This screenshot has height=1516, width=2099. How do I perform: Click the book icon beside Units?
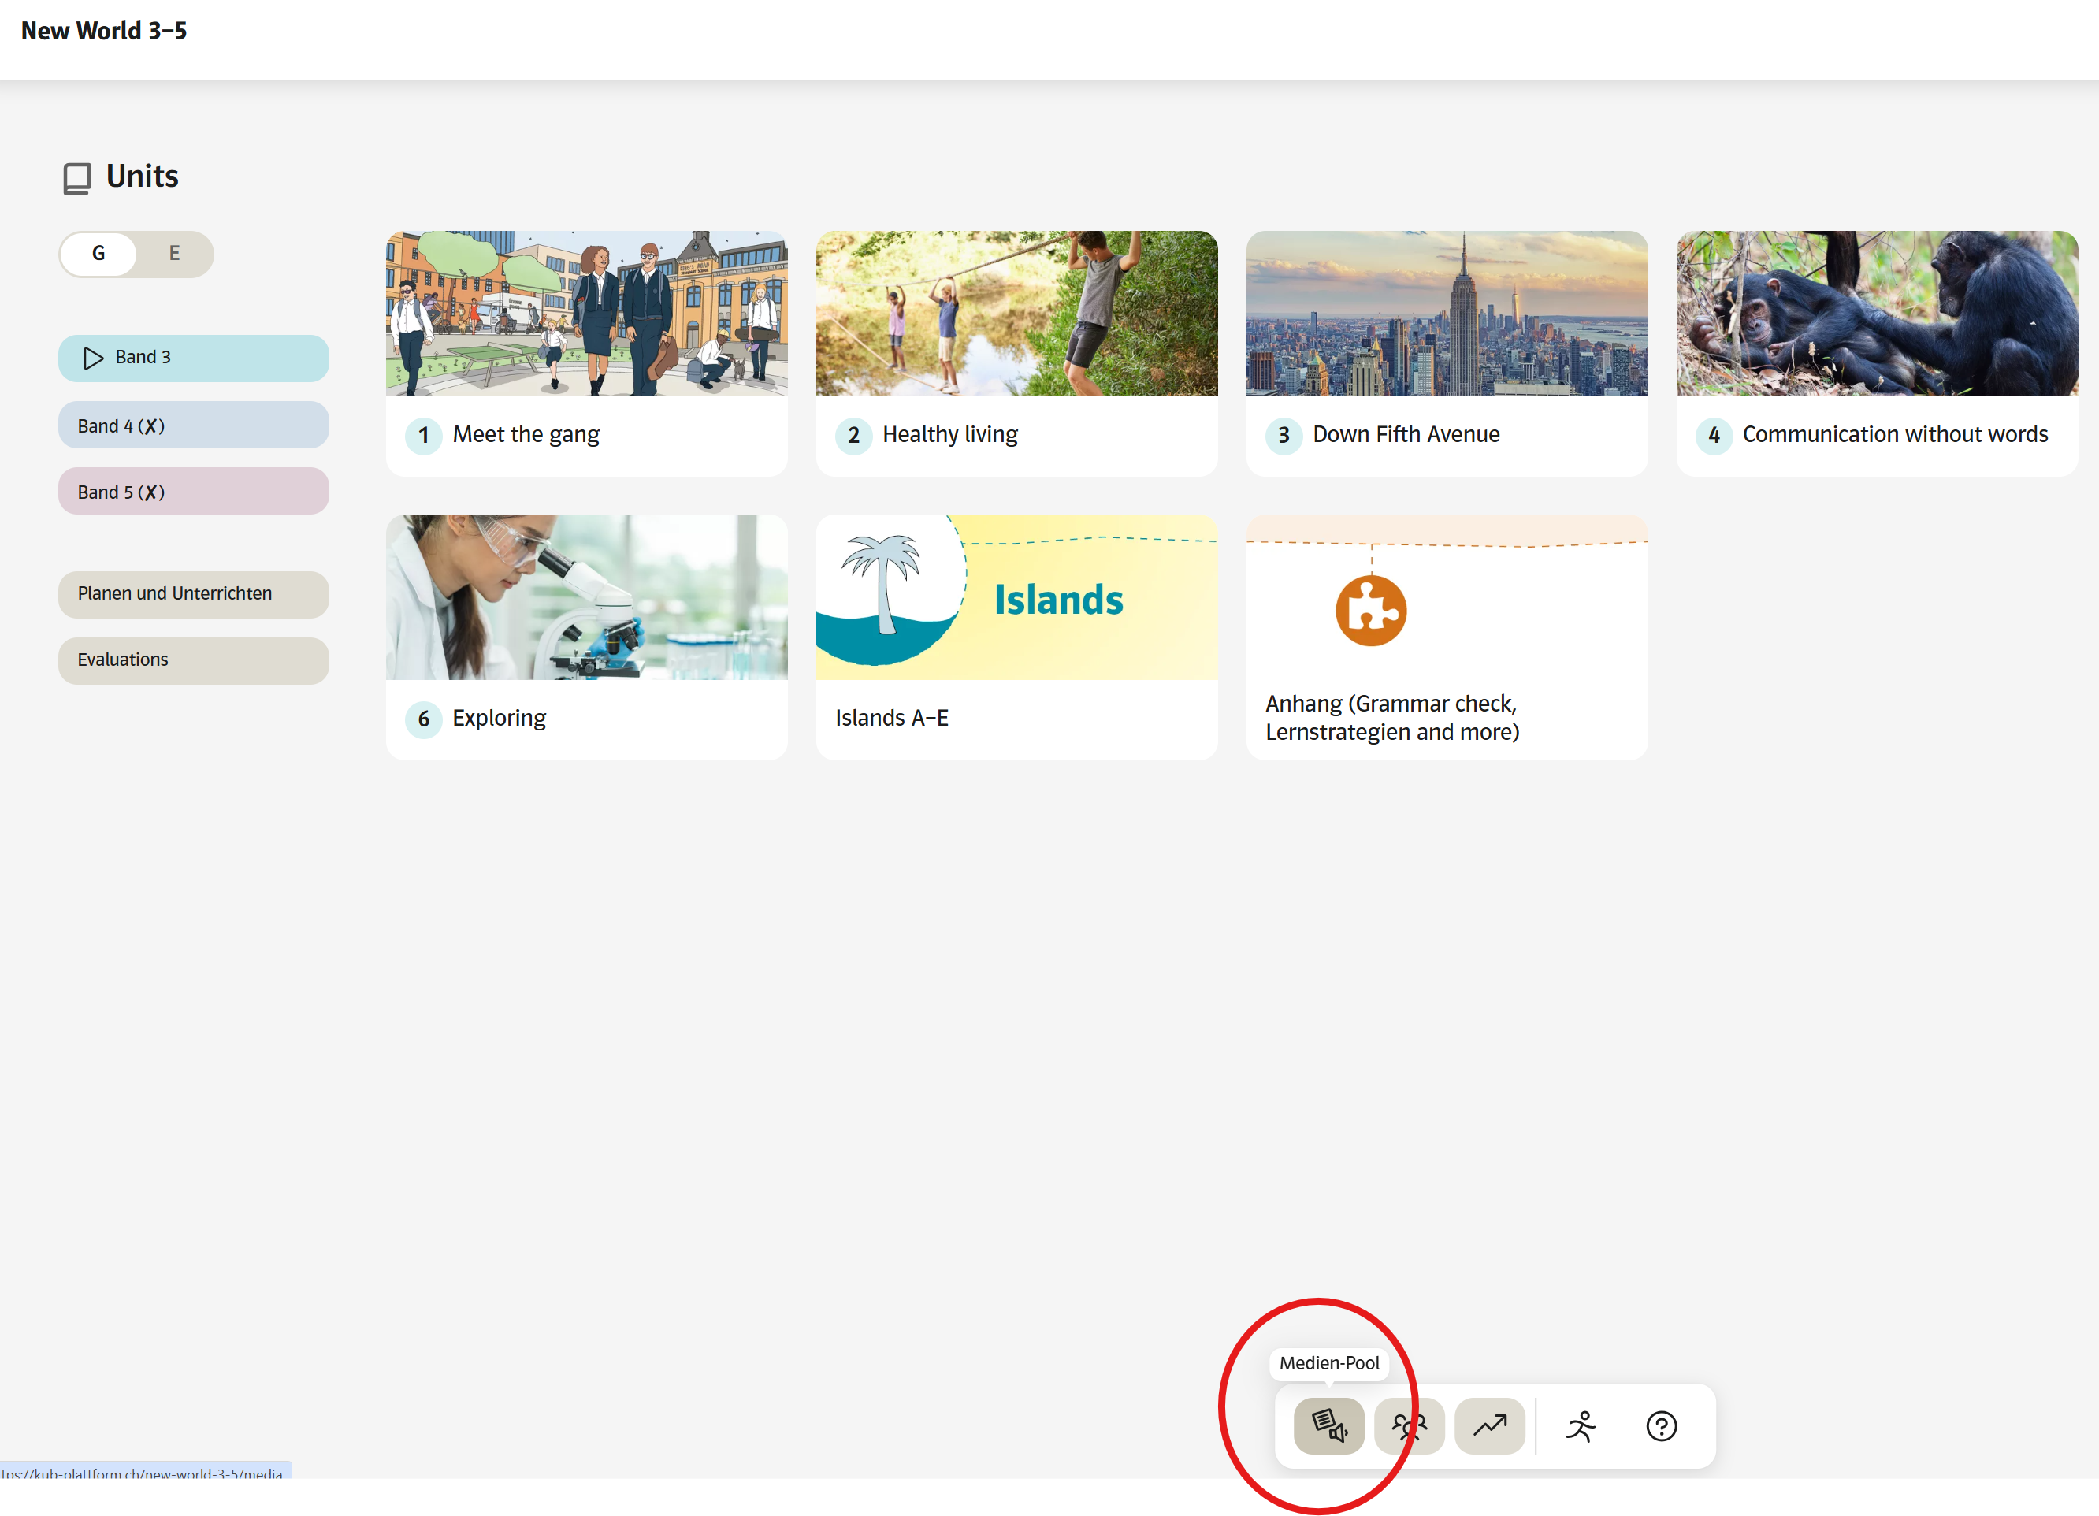(76, 178)
